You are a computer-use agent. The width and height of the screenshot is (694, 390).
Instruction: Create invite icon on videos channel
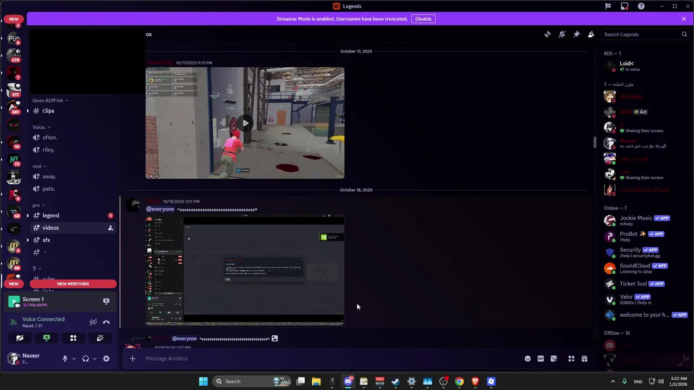point(111,228)
